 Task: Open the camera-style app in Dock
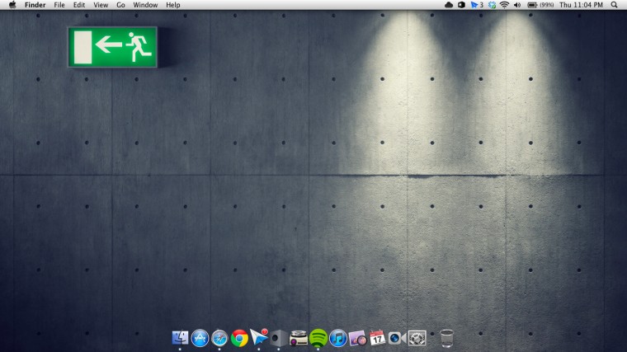(x=397, y=338)
